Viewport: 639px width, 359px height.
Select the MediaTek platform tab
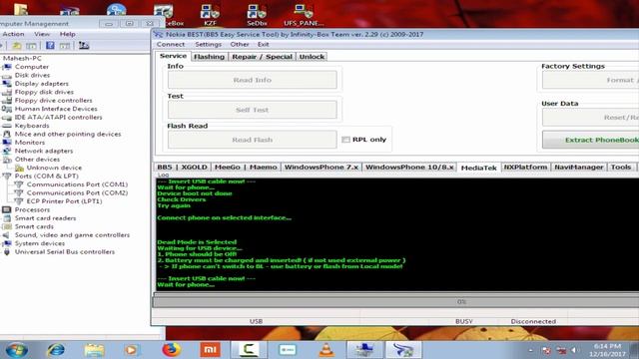tap(479, 168)
